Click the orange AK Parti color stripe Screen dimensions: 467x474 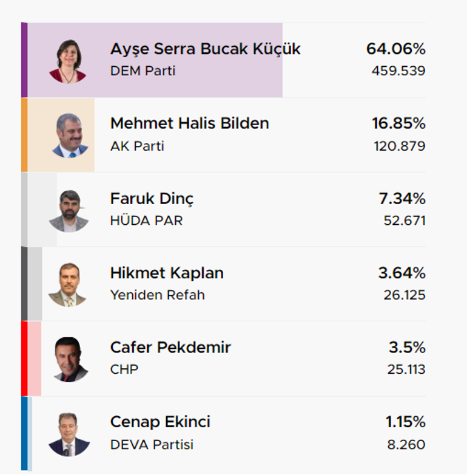pyautogui.click(x=24, y=135)
